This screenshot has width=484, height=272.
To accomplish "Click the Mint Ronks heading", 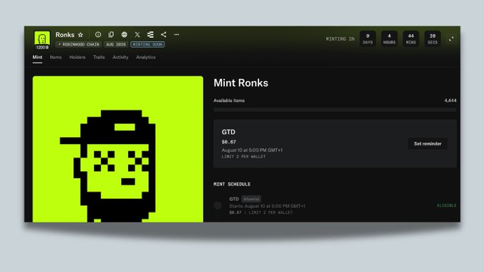I will point(241,83).
